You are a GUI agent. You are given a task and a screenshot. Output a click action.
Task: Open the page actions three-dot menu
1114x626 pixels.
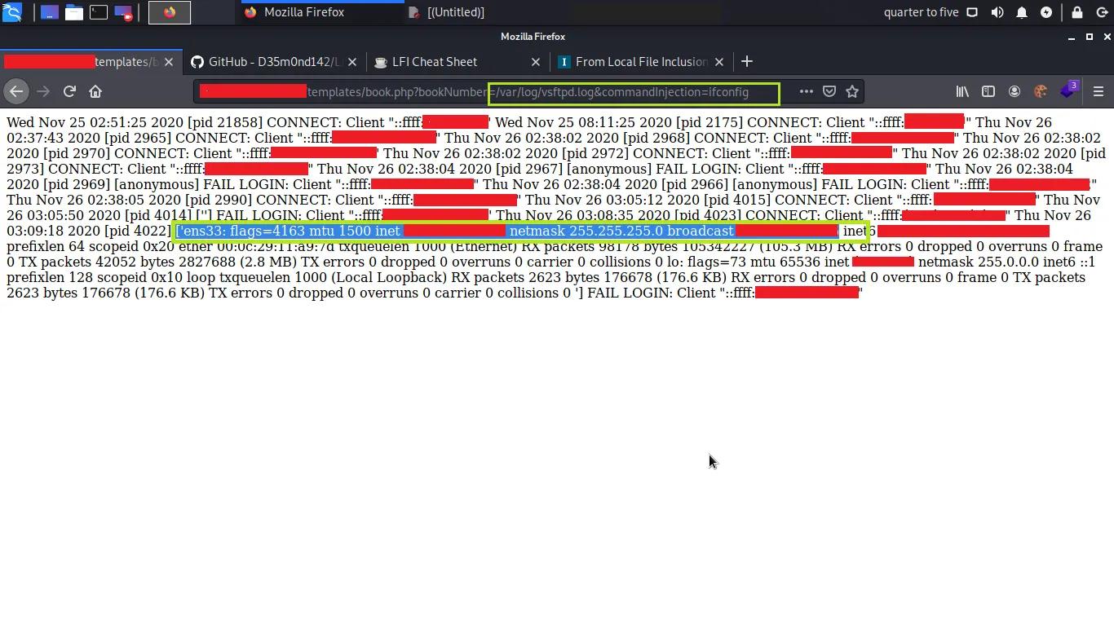pos(806,92)
